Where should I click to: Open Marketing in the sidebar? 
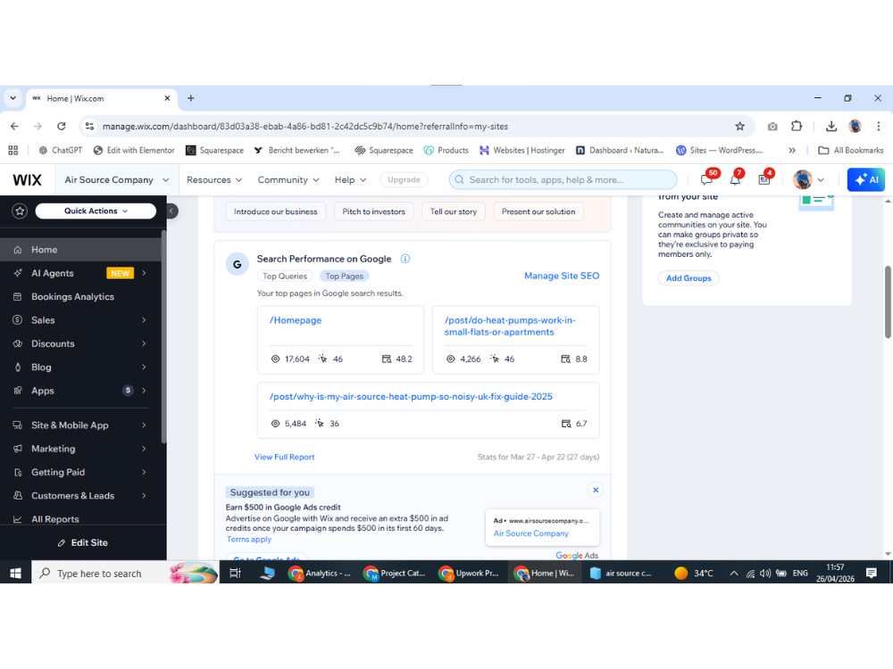pos(81,449)
